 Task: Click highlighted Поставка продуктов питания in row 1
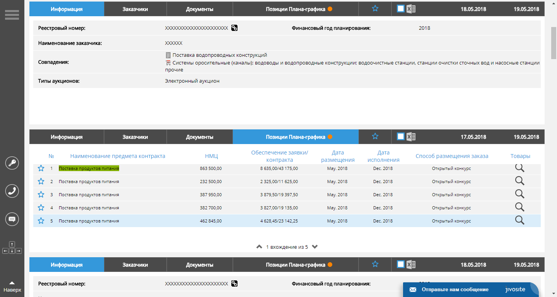click(x=89, y=168)
